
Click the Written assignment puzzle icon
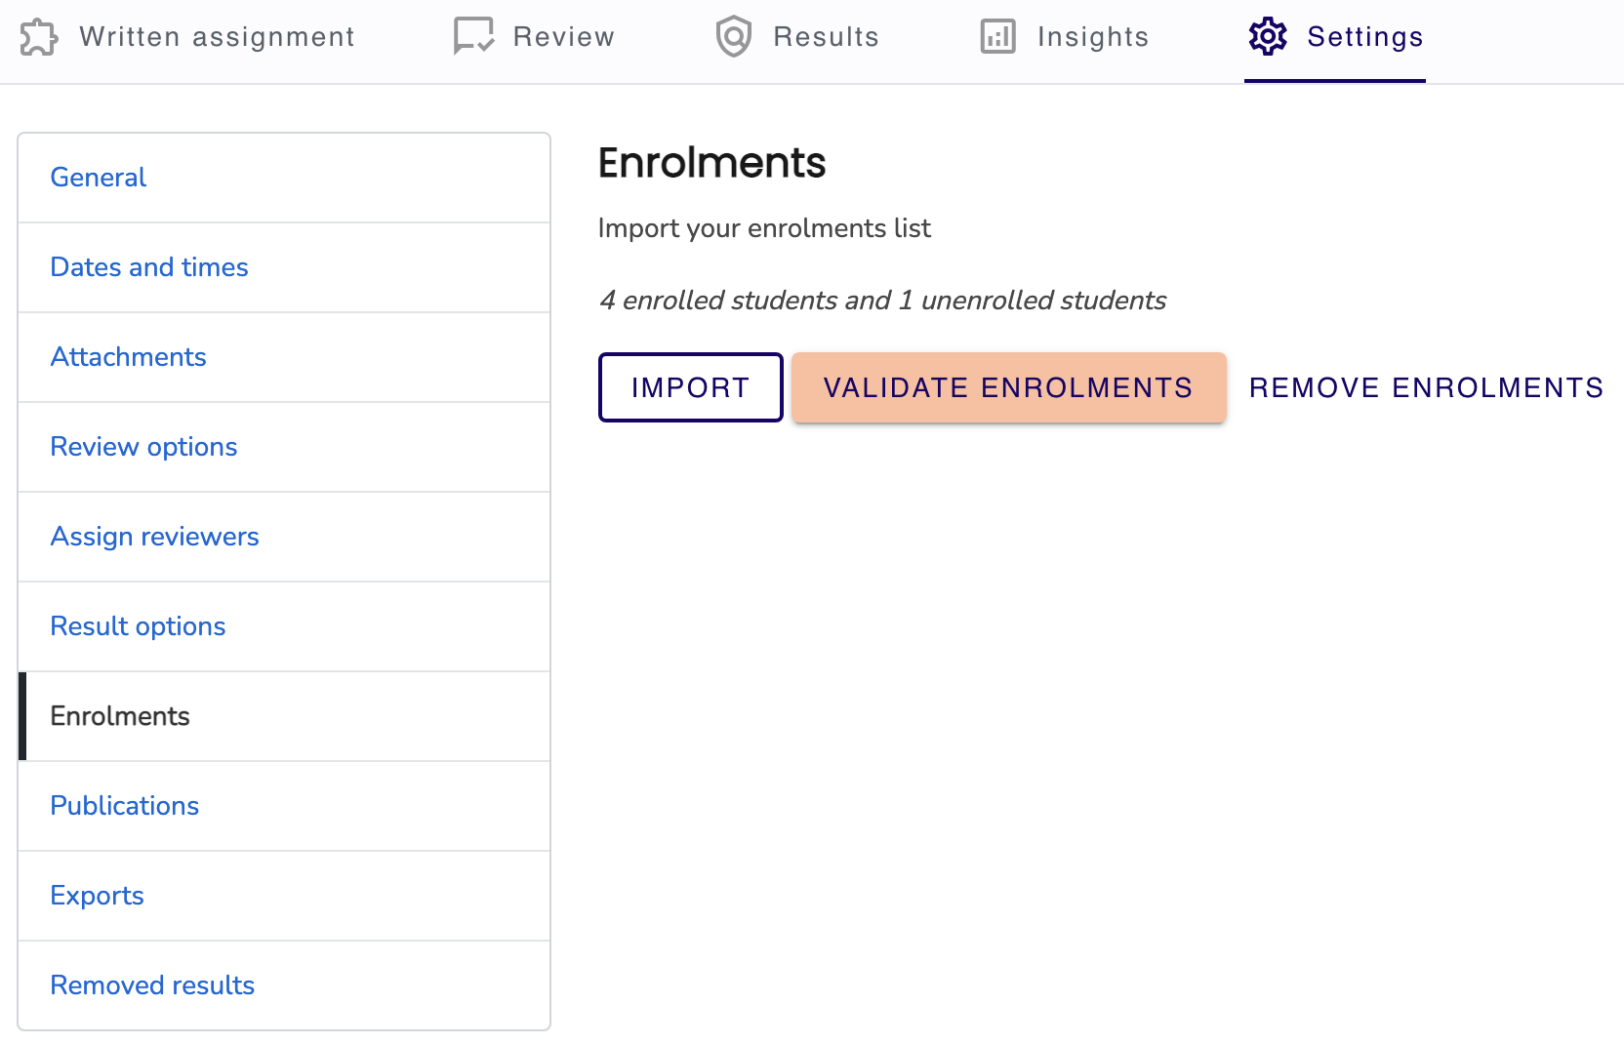click(x=39, y=37)
